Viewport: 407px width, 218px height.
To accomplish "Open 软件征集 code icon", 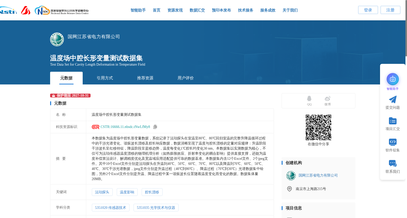I will (x=393, y=142).
